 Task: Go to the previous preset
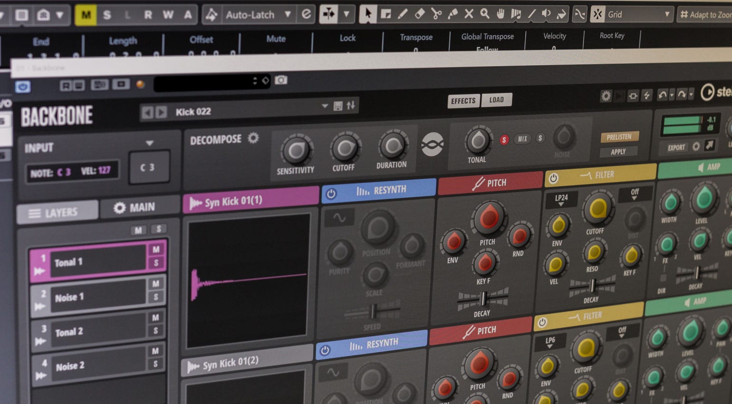tap(147, 113)
